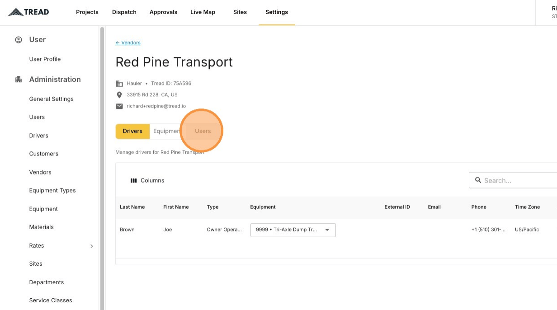557x310 pixels.
Task: Switch to the Drivers tab
Action: 132,131
